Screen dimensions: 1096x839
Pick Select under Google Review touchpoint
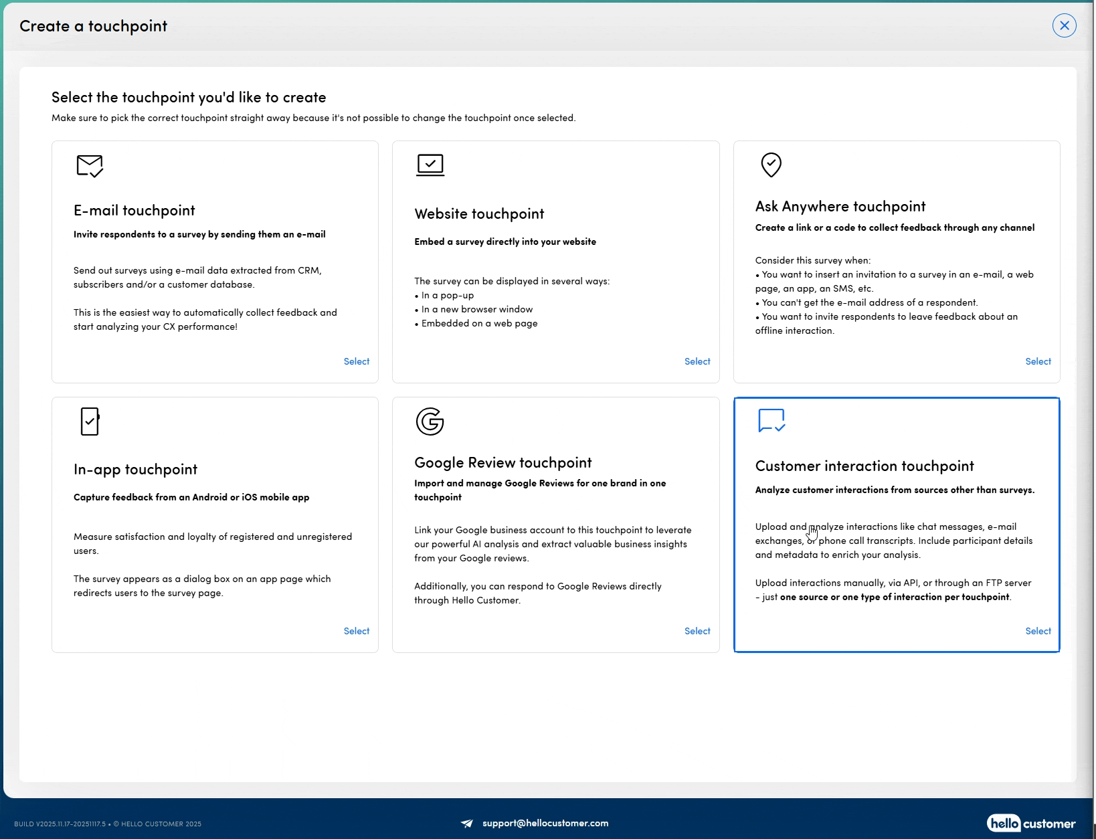click(x=697, y=631)
